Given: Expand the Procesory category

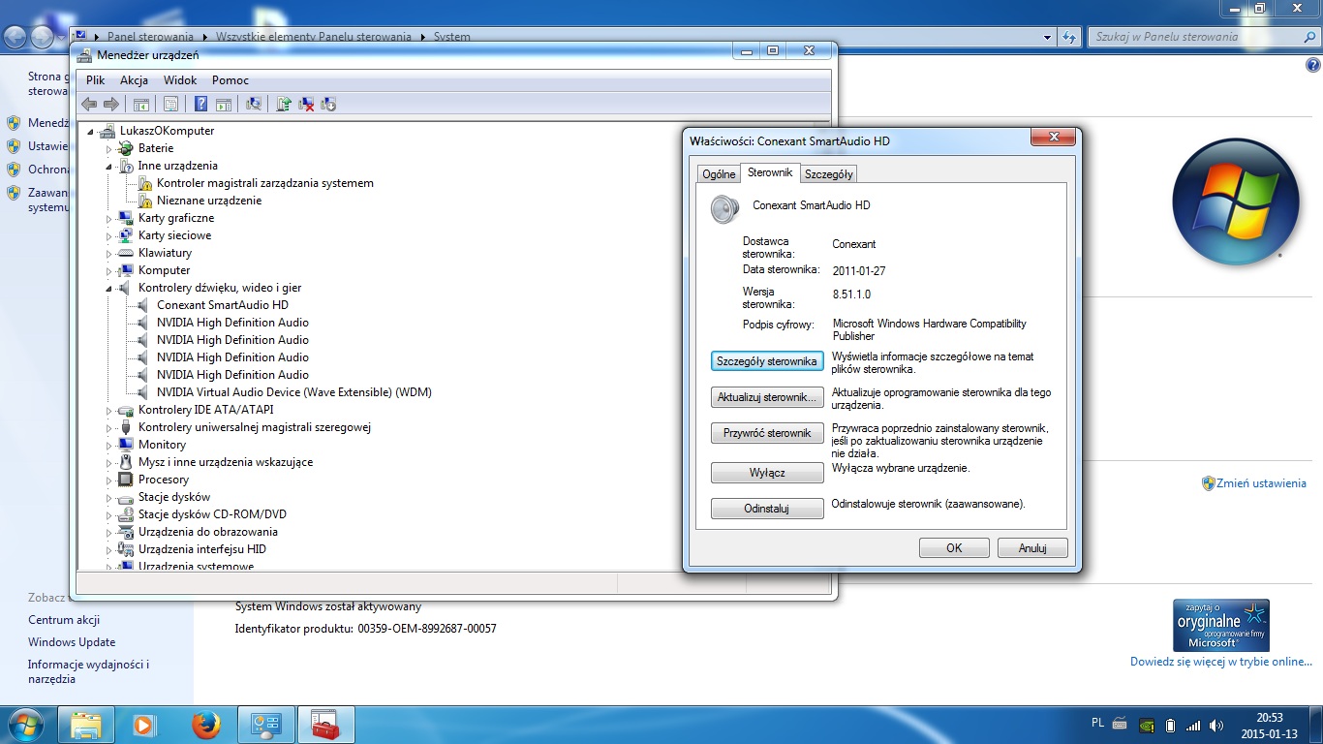Looking at the screenshot, I should 109,480.
